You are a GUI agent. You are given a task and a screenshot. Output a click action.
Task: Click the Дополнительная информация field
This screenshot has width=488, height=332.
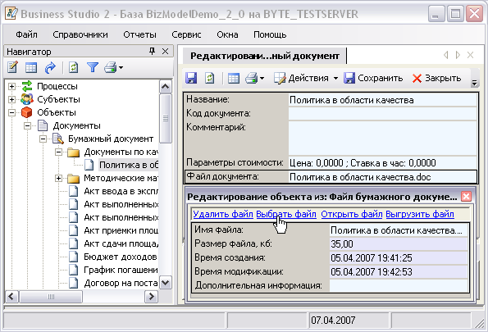point(399,285)
